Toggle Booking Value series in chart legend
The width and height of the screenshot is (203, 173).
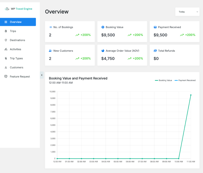coord(163,80)
